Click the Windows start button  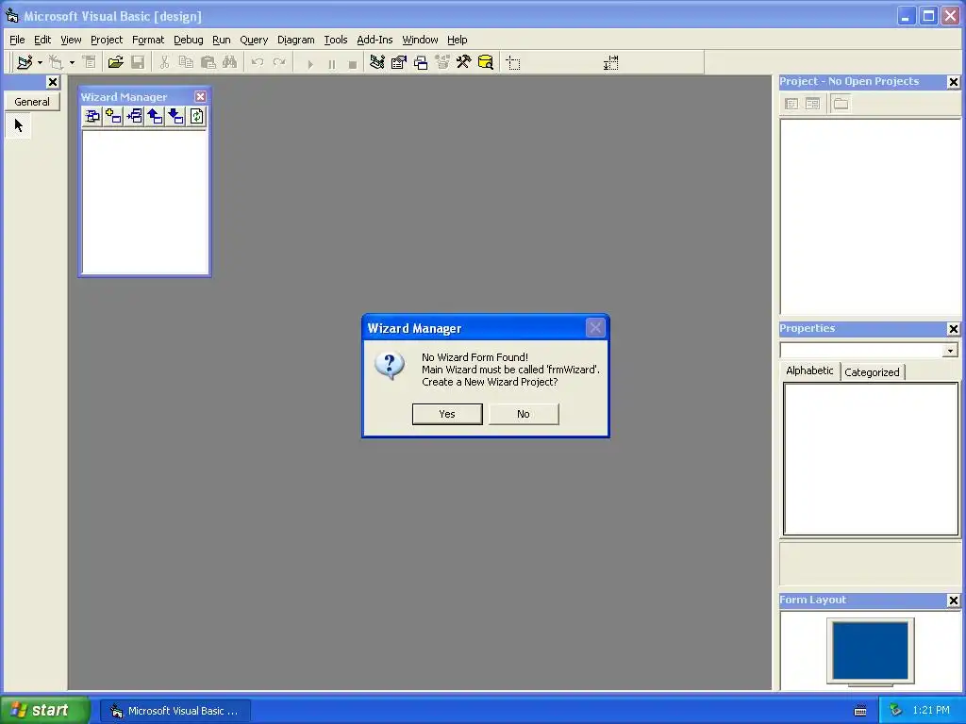(x=43, y=711)
